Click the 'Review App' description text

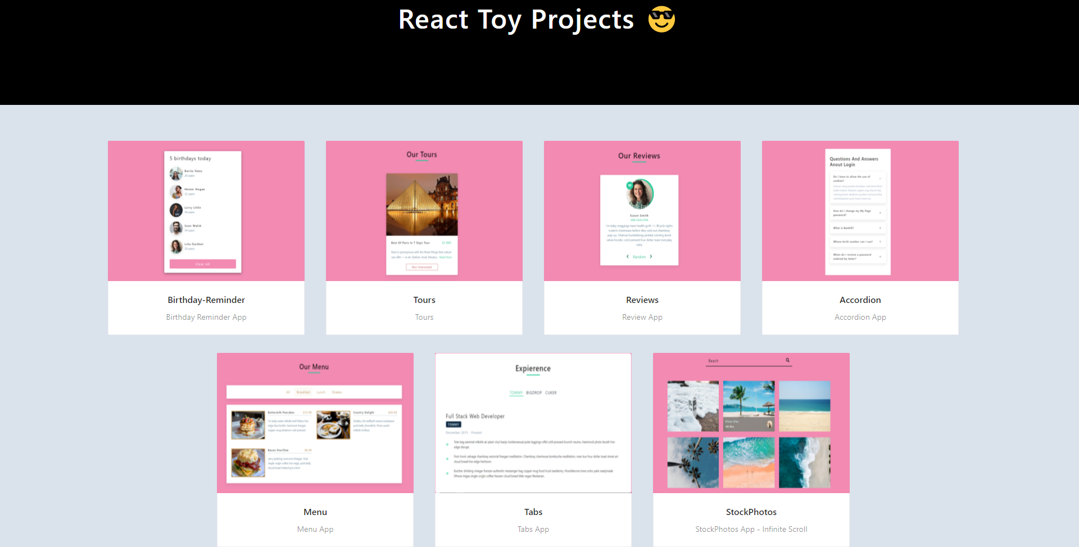coord(642,318)
